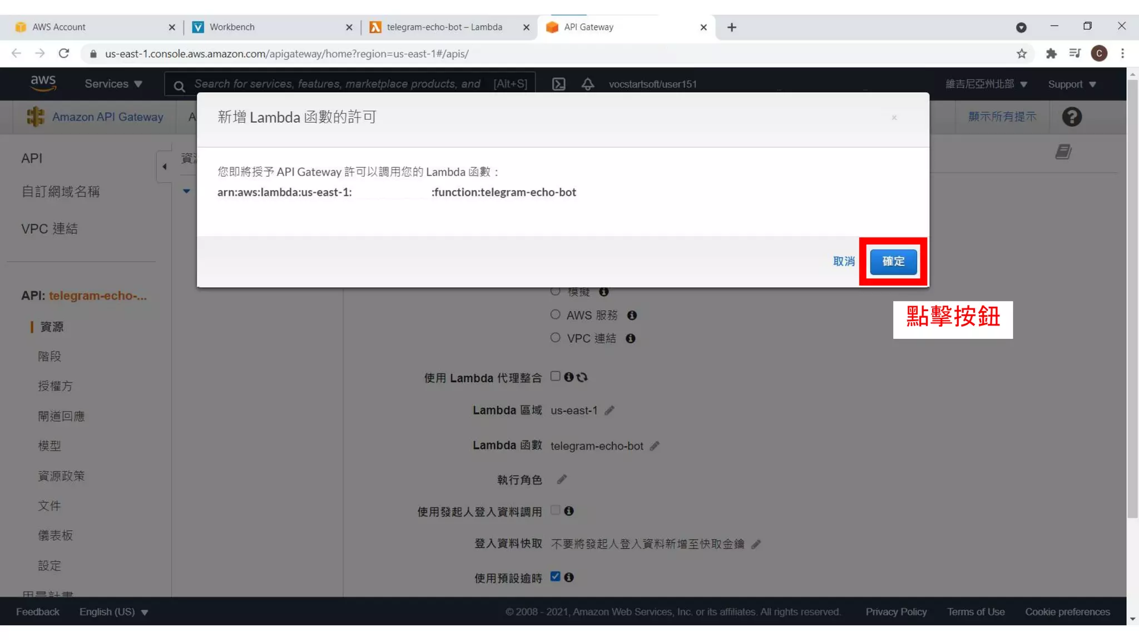Expand the Support menu
Viewport: 1139px width, 640px height.
[1072, 84]
